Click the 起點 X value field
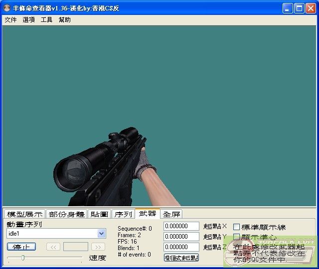 tap(181, 227)
